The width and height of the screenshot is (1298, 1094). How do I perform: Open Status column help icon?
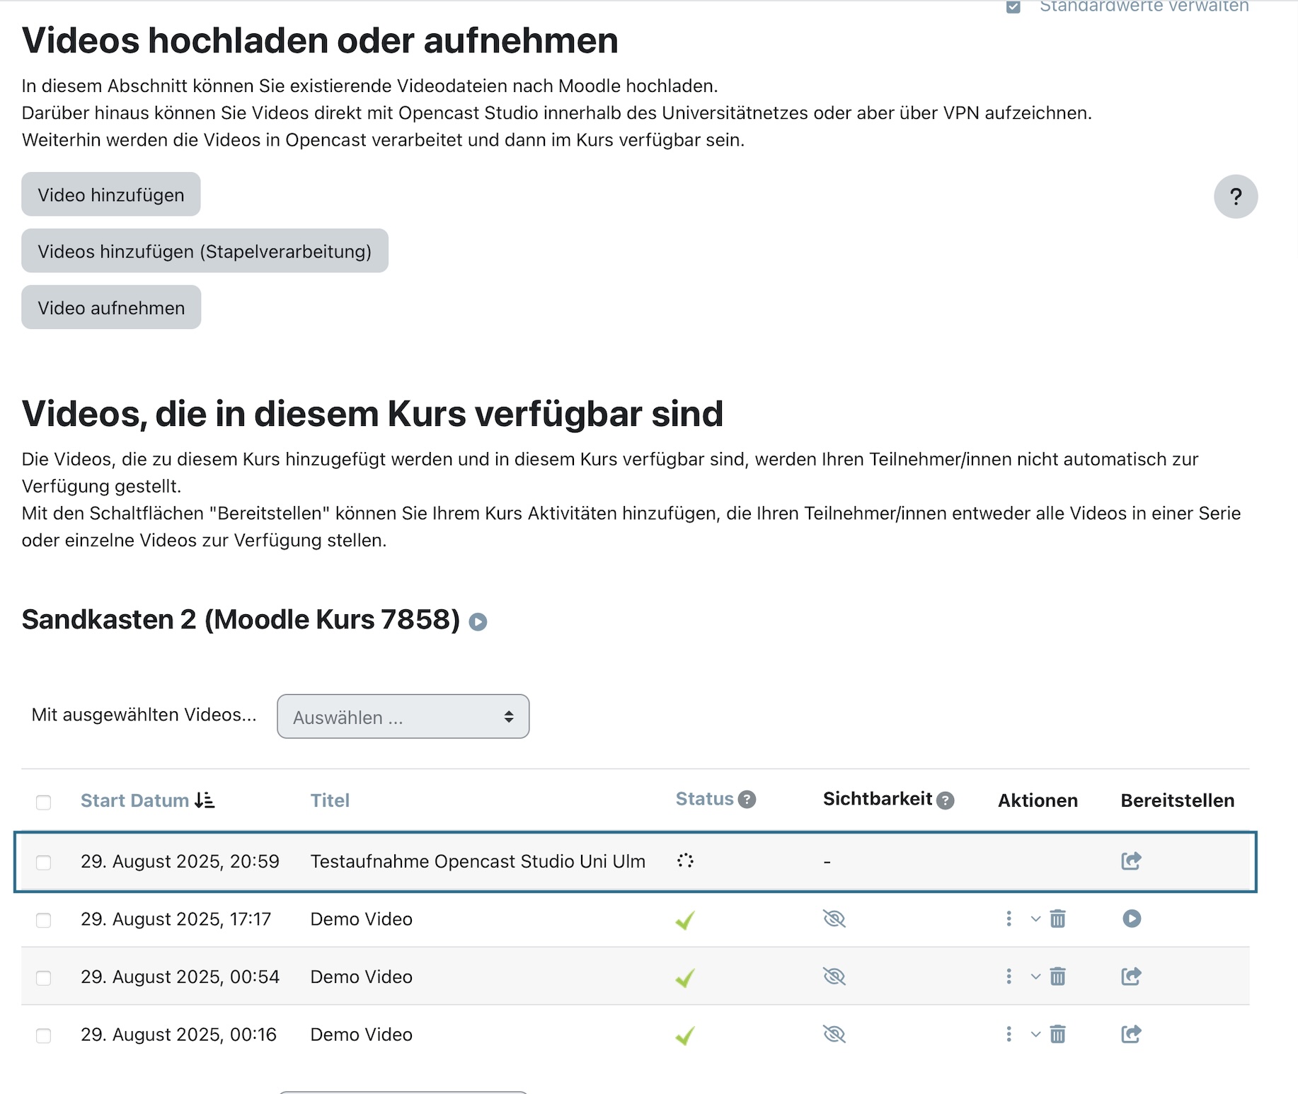tap(747, 800)
